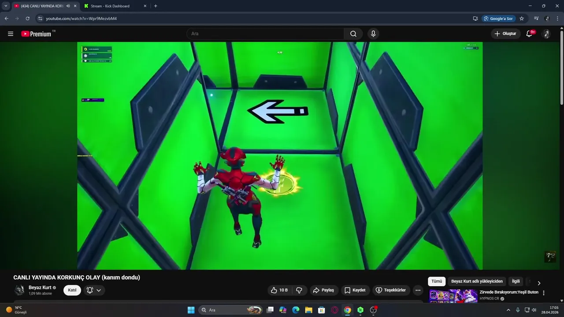Image resolution: width=564 pixels, height=317 pixels.
Task: Click the YouTube search field Ara
Action: click(x=265, y=34)
